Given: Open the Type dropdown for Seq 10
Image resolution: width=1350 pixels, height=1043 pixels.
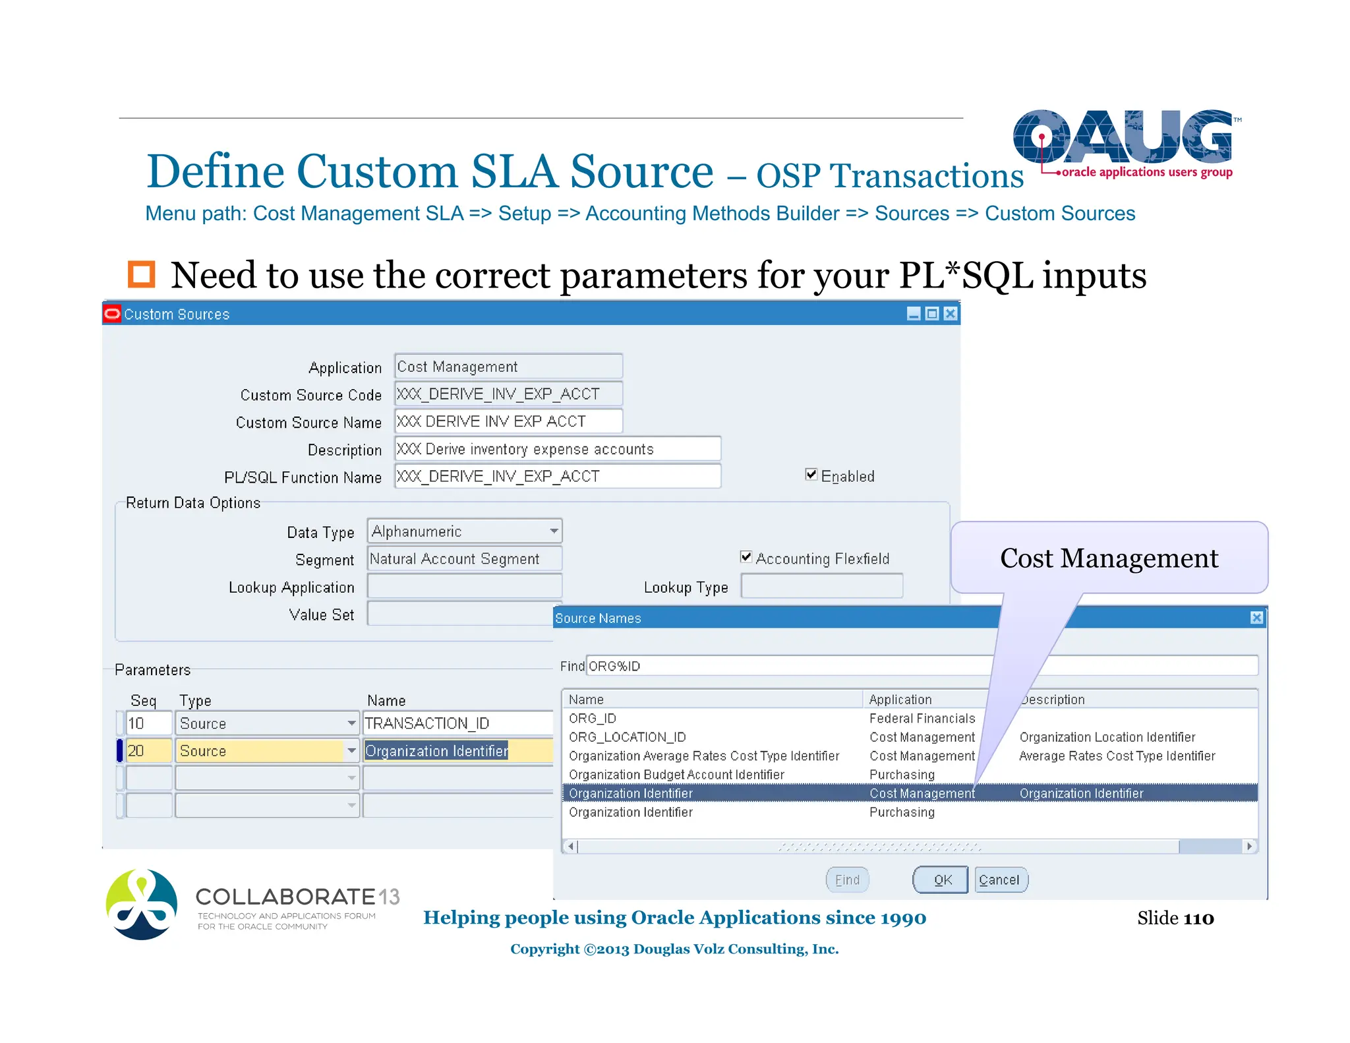Looking at the screenshot, I should [351, 723].
